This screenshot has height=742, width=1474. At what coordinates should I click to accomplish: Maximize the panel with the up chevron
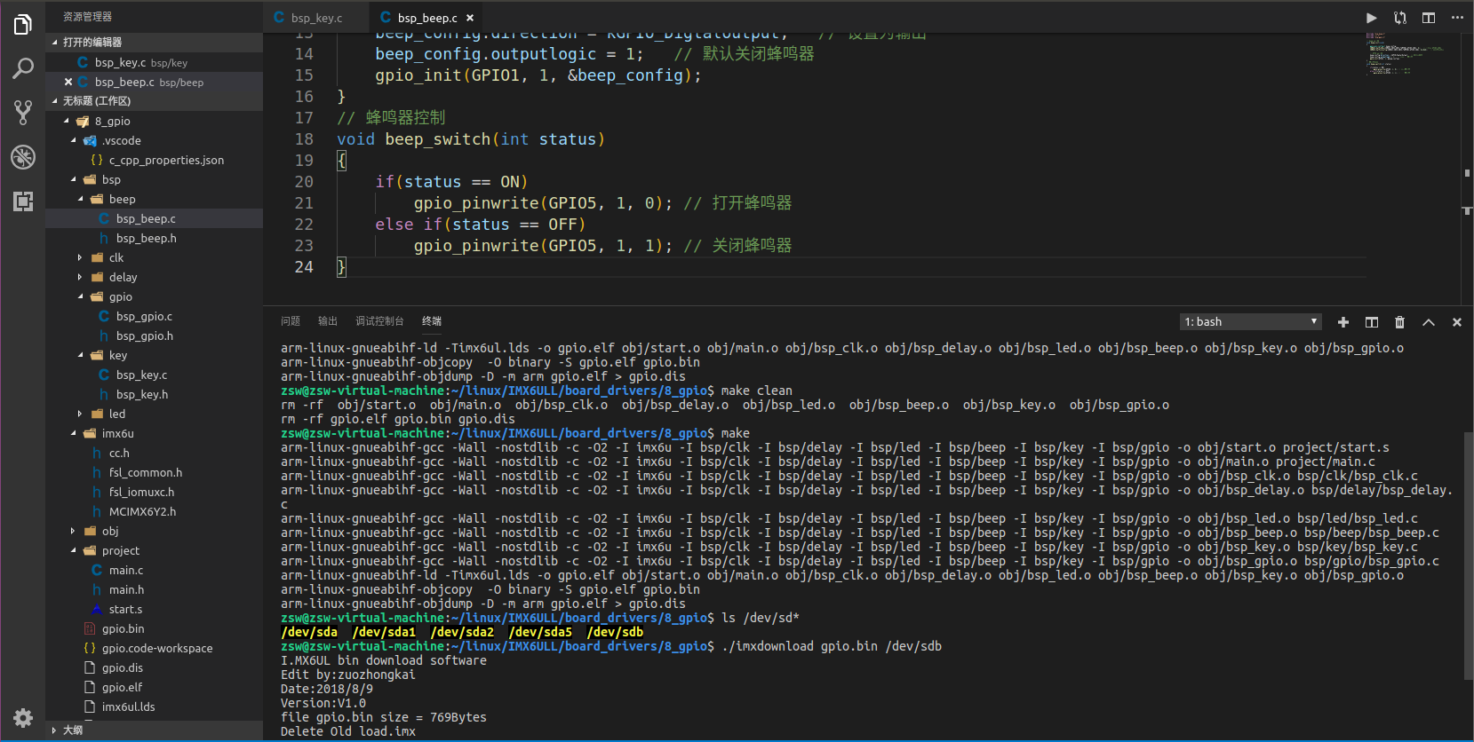(x=1429, y=322)
